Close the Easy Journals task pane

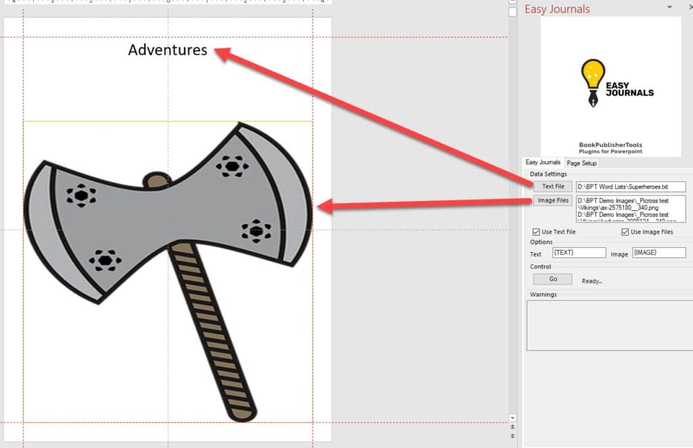690,7
